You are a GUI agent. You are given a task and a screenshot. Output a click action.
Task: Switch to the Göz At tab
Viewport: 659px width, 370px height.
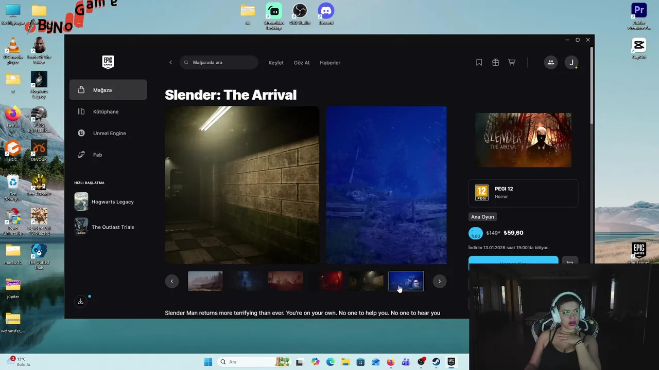coord(302,63)
